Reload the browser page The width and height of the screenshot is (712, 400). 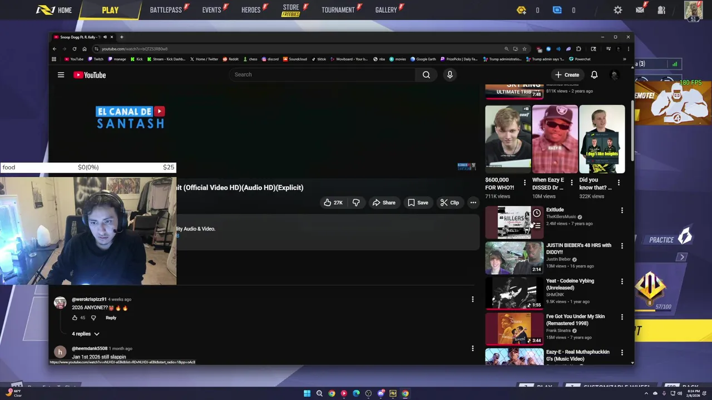[x=74, y=49]
